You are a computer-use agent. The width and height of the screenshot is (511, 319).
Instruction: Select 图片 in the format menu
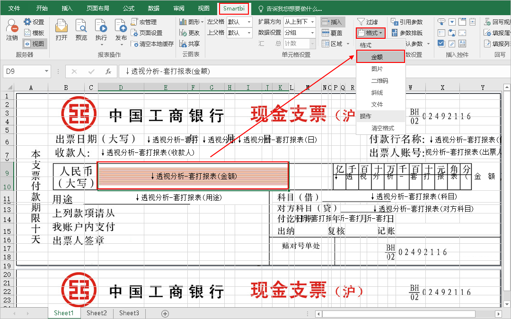point(380,69)
